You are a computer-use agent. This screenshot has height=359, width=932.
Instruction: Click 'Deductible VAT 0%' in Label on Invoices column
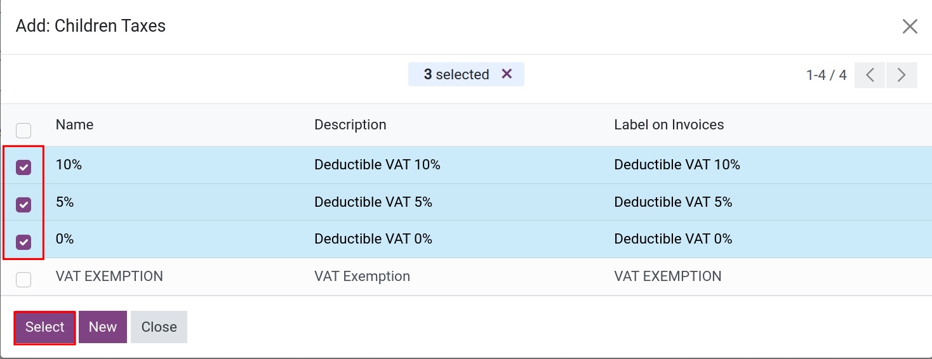click(673, 239)
